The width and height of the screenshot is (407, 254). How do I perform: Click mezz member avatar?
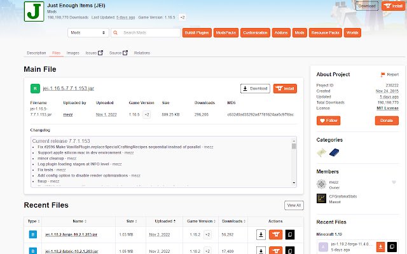click(x=321, y=184)
